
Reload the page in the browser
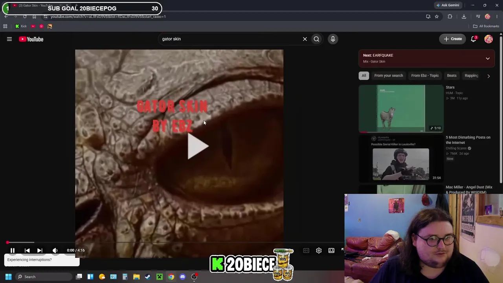pos(25,17)
